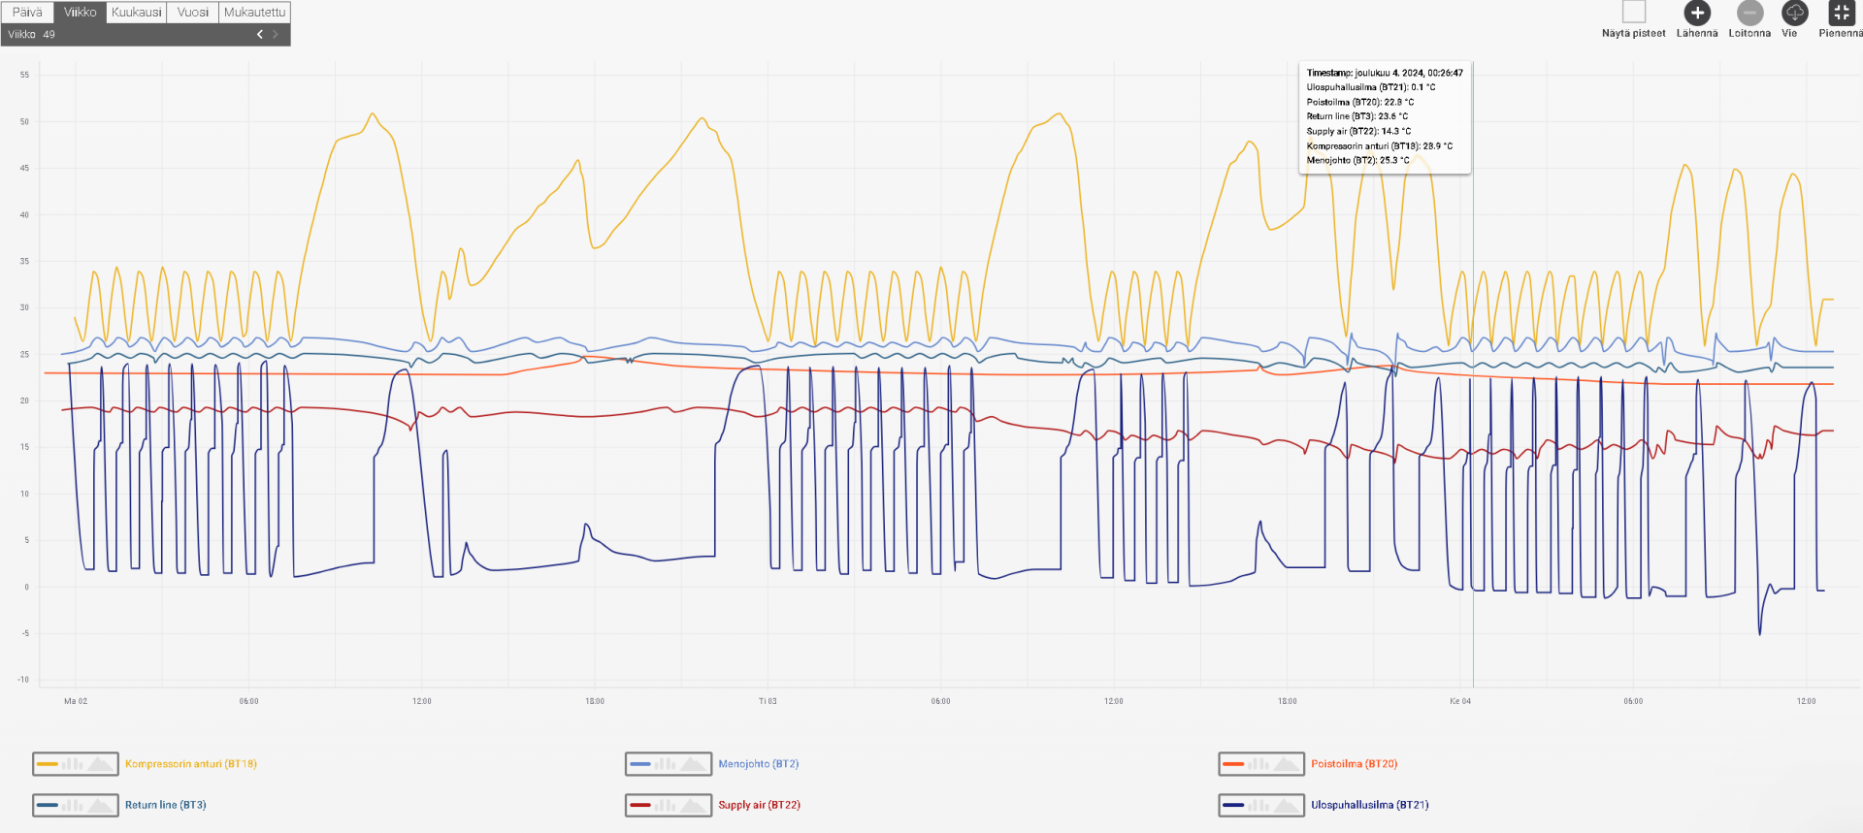Click the Ke 04 label on time axis
This screenshot has height=833, width=1863.
pos(1459,701)
